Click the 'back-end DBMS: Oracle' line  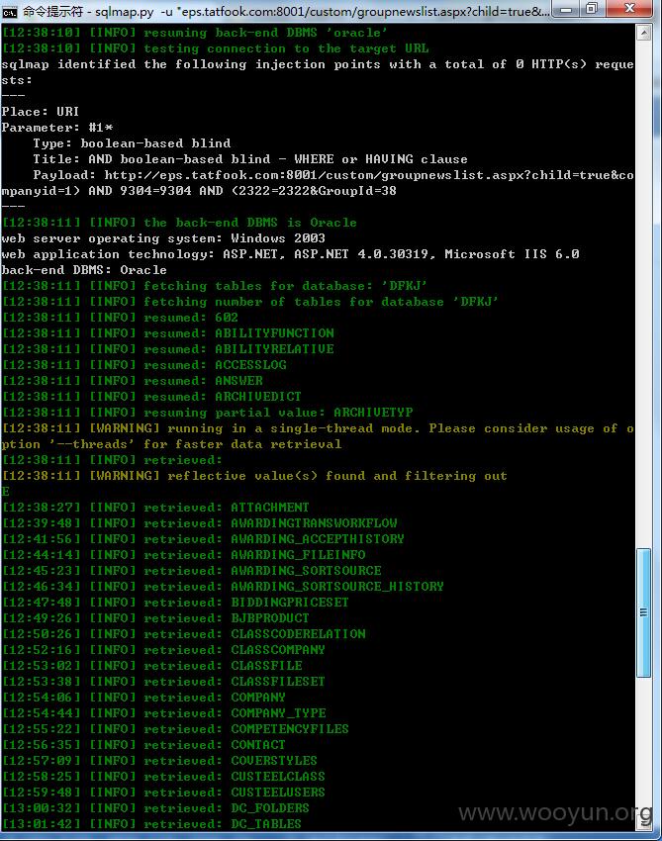pyautogui.click(x=84, y=270)
